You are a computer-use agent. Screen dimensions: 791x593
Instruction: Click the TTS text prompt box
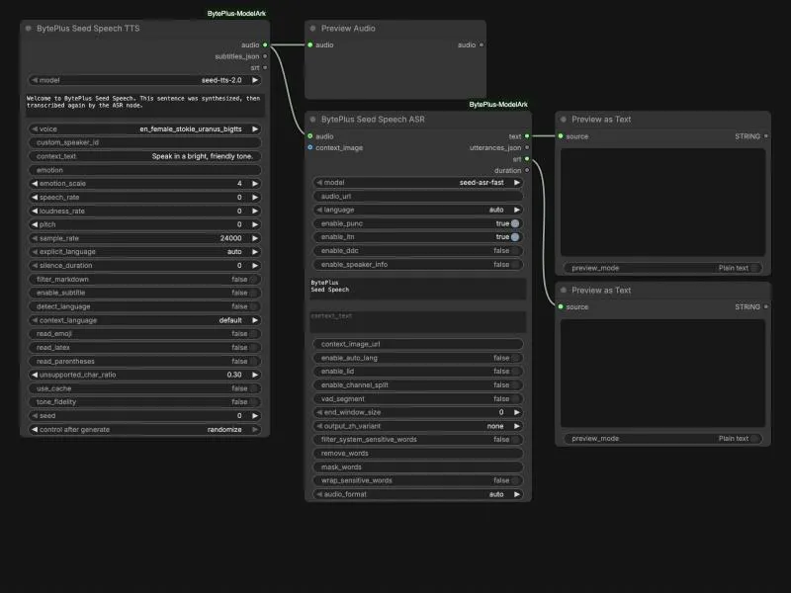coord(144,105)
